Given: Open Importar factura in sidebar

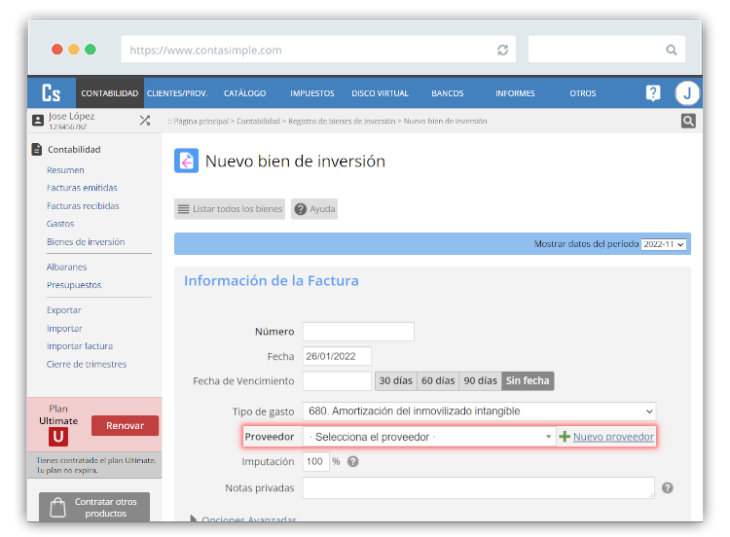Looking at the screenshot, I should [x=80, y=346].
